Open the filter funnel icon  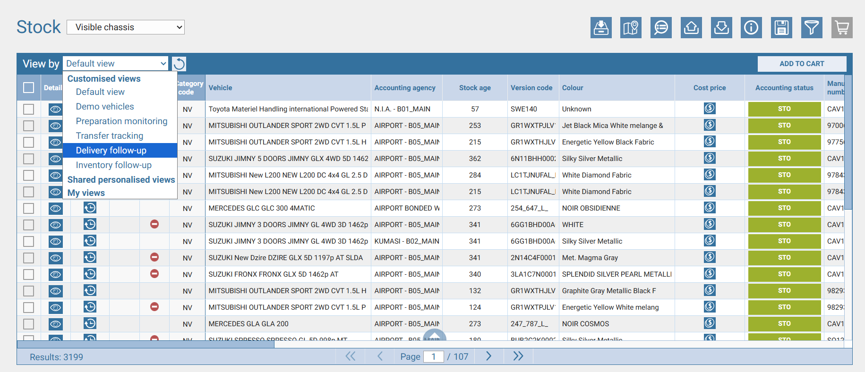[812, 27]
